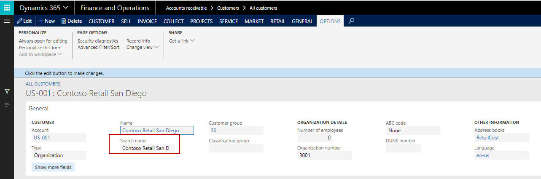Click Show more fields button
Screen dimensions: 541x179
point(53,167)
